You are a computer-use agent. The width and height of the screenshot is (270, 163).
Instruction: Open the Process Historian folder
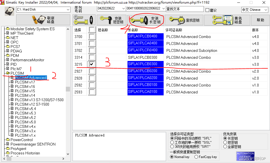pos(25,153)
